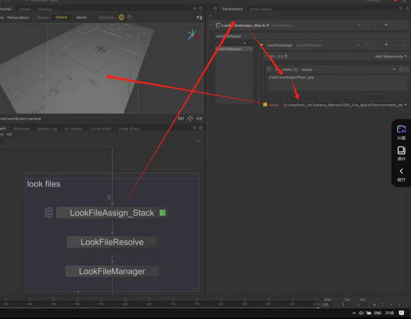This screenshot has height=319, width=411.
Task: Click the viewer eye visibility icon
Action: coord(199,18)
